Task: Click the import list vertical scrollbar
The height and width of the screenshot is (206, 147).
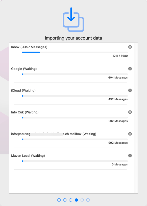Action: (x=136, y=118)
